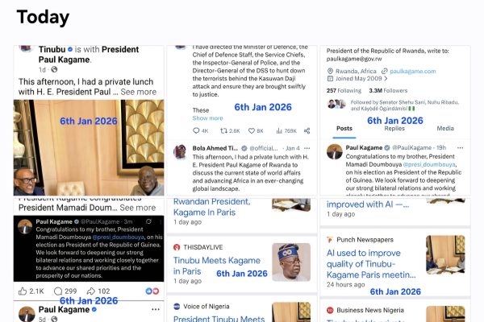Open comments icon showing 299

click(58, 291)
